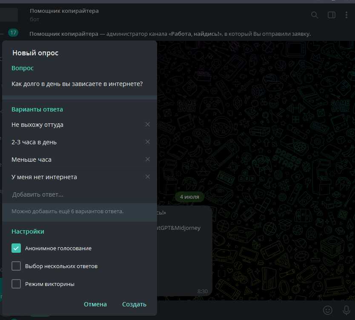Enable 'Режим викторины' checkbox

[x=16, y=284]
